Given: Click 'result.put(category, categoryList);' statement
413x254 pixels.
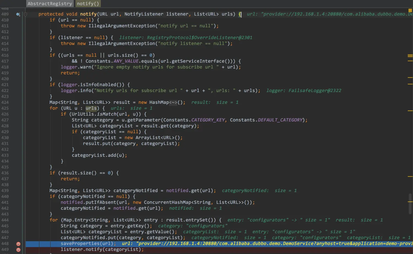Looking at the screenshot, I should [131, 144].
